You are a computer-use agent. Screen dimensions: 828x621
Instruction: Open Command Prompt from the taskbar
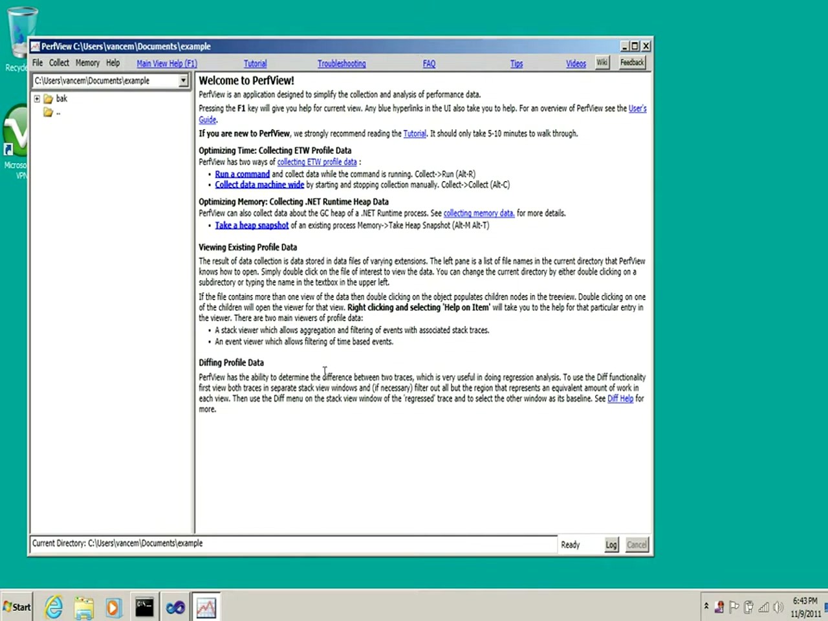tap(144, 607)
